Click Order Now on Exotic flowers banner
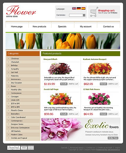126x153 pixels. [x=113, y=138]
